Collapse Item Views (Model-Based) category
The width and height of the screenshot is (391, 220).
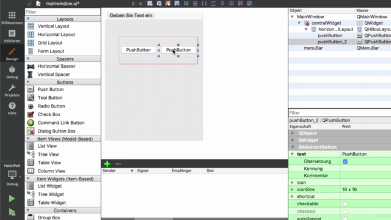(28, 139)
